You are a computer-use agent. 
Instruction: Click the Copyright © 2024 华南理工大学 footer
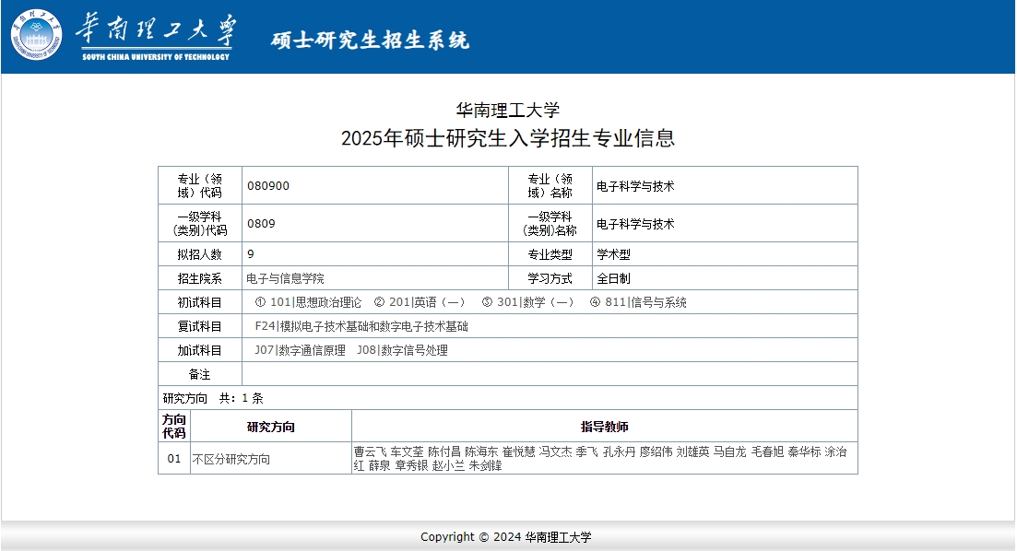click(506, 537)
